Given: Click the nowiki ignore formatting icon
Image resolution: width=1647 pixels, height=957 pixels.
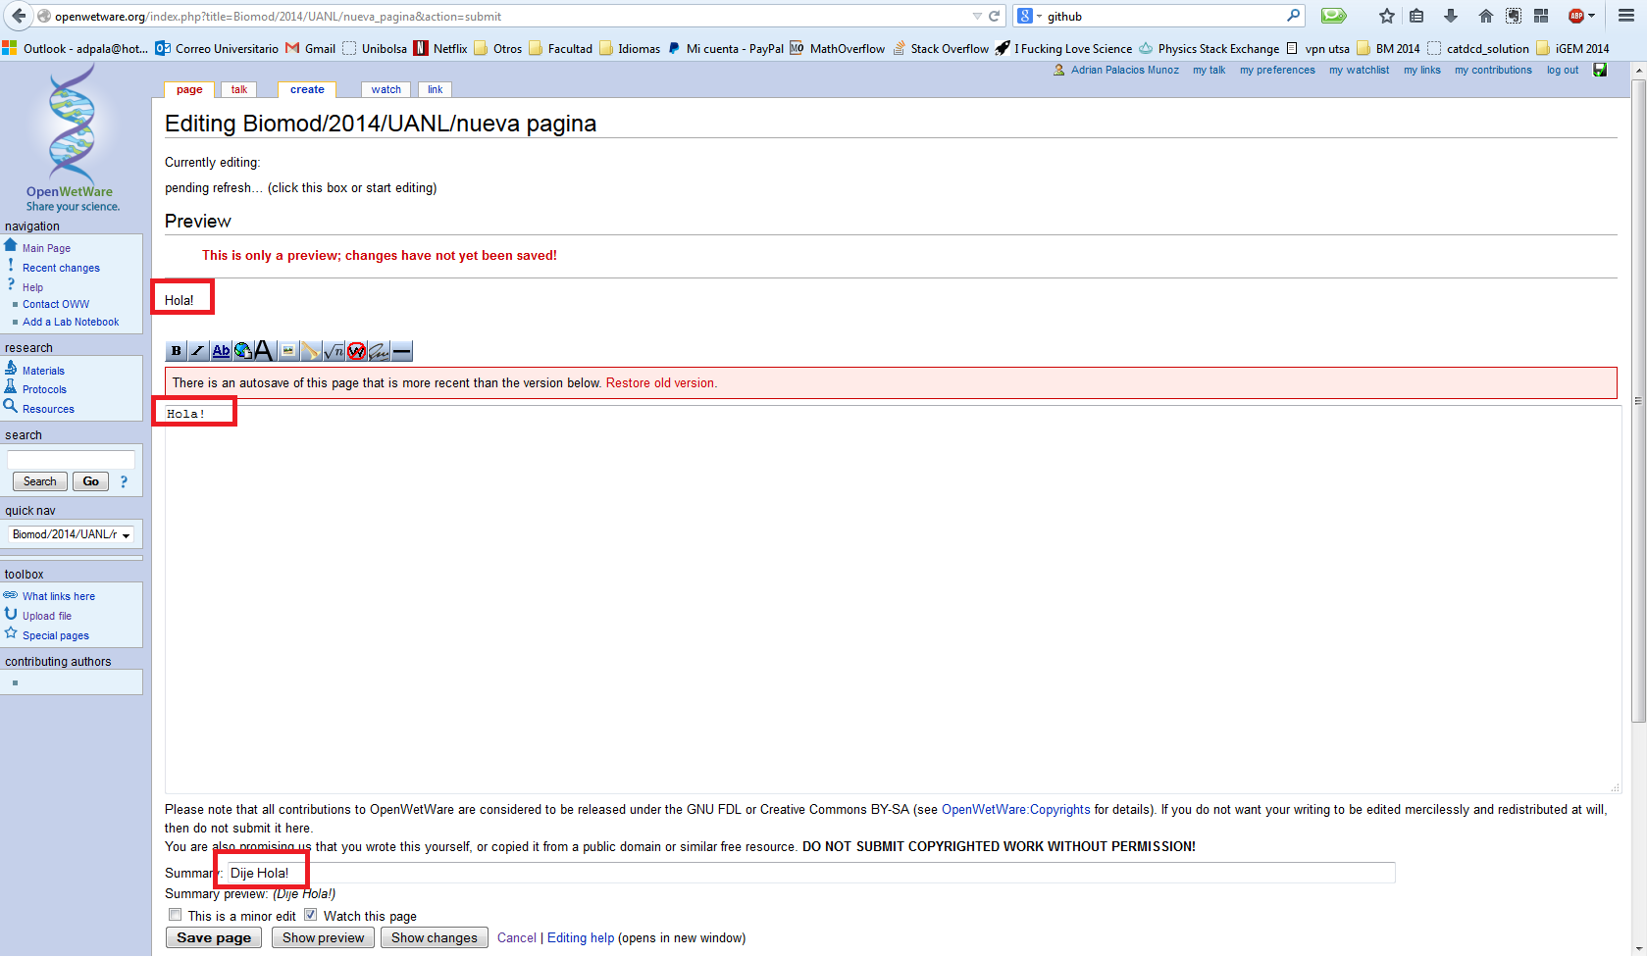Looking at the screenshot, I should pyautogui.click(x=356, y=351).
